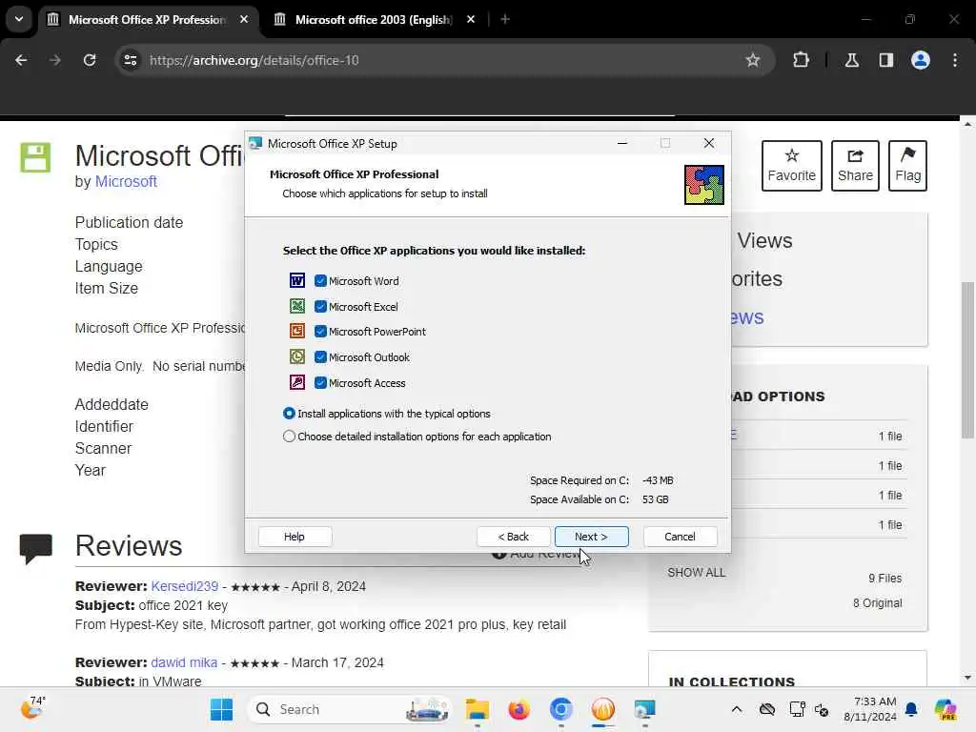Click the 8 Original link

point(877,603)
